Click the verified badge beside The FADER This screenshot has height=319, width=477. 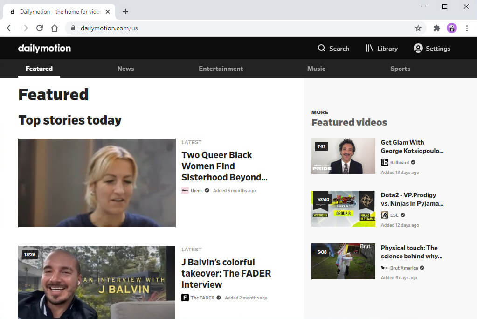[x=219, y=298]
